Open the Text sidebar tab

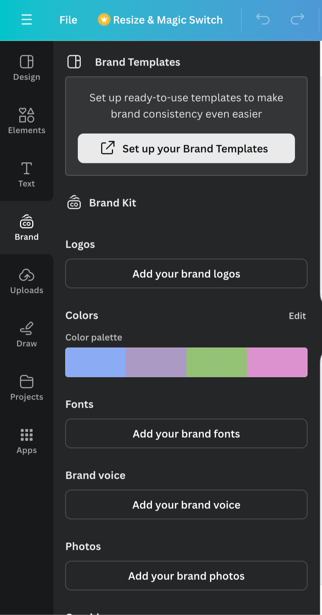pyautogui.click(x=27, y=174)
